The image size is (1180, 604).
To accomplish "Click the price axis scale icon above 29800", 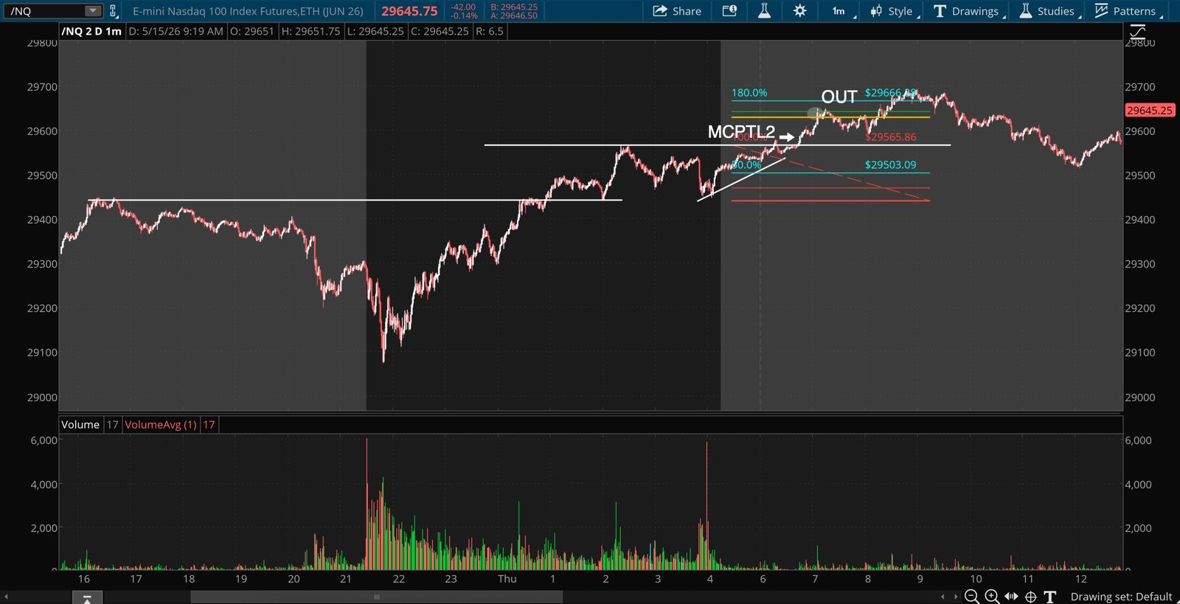I will [x=1138, y=31].
